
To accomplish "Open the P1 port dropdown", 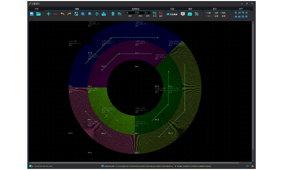I will tap(140, 13).
